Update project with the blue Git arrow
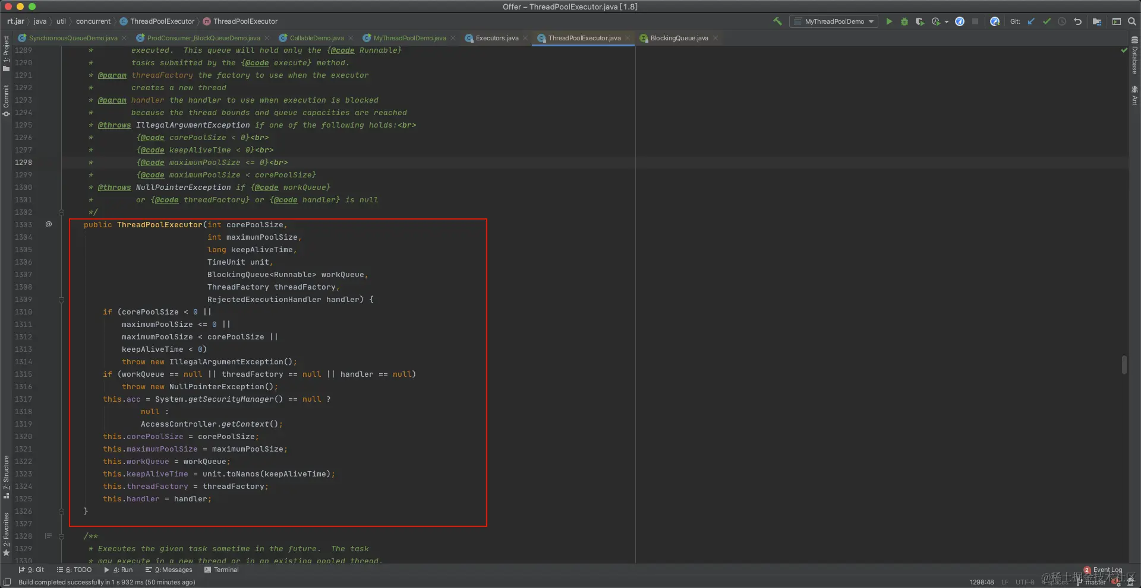Viewport: 1141px width, 588px height. 1031,21
